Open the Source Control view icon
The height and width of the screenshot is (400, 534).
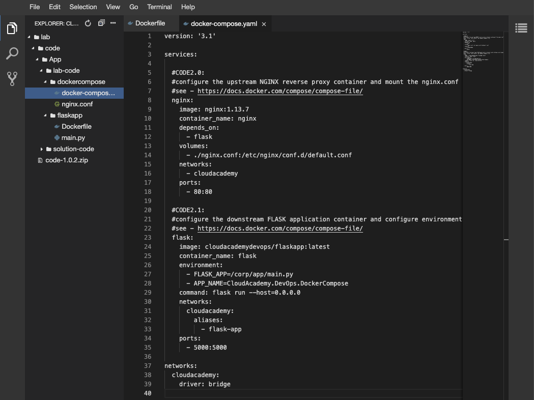click(12, 78)
